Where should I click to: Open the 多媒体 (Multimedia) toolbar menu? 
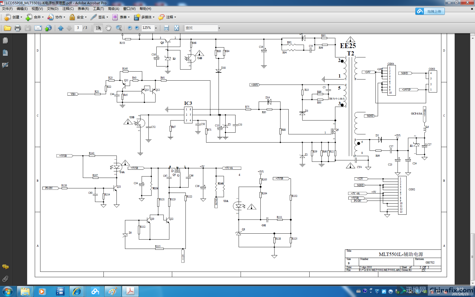pos(144,17)
